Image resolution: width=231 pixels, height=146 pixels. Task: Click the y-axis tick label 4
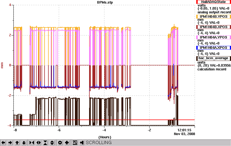[10, 5]
